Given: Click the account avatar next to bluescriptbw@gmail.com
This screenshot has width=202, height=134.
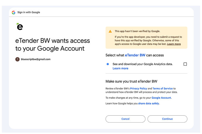Looking at the screenshot, I should pos(17,59).
